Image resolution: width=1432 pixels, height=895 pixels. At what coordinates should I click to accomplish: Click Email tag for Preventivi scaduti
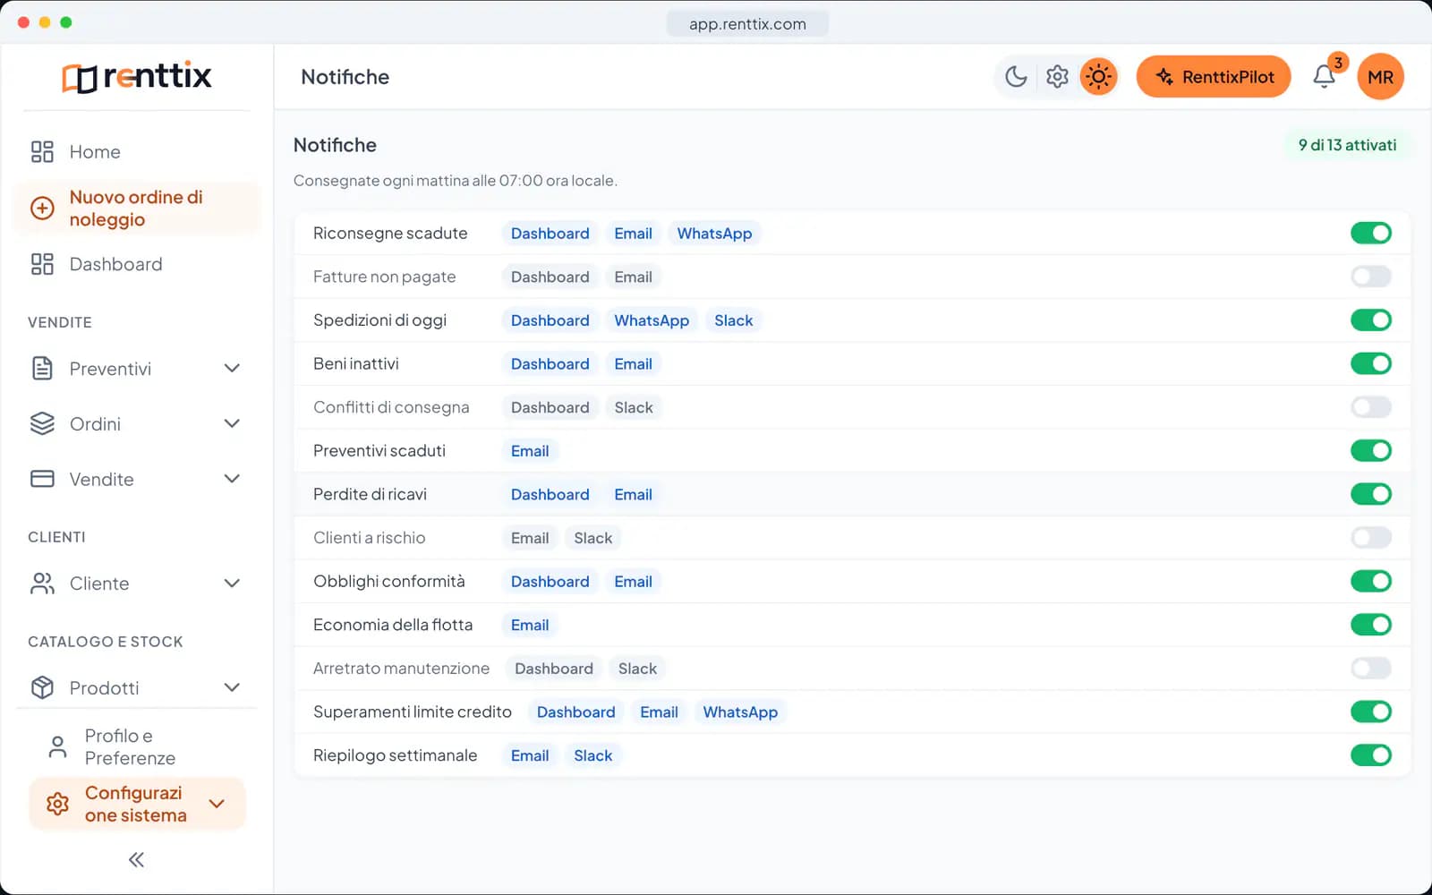tap(530, 451)
